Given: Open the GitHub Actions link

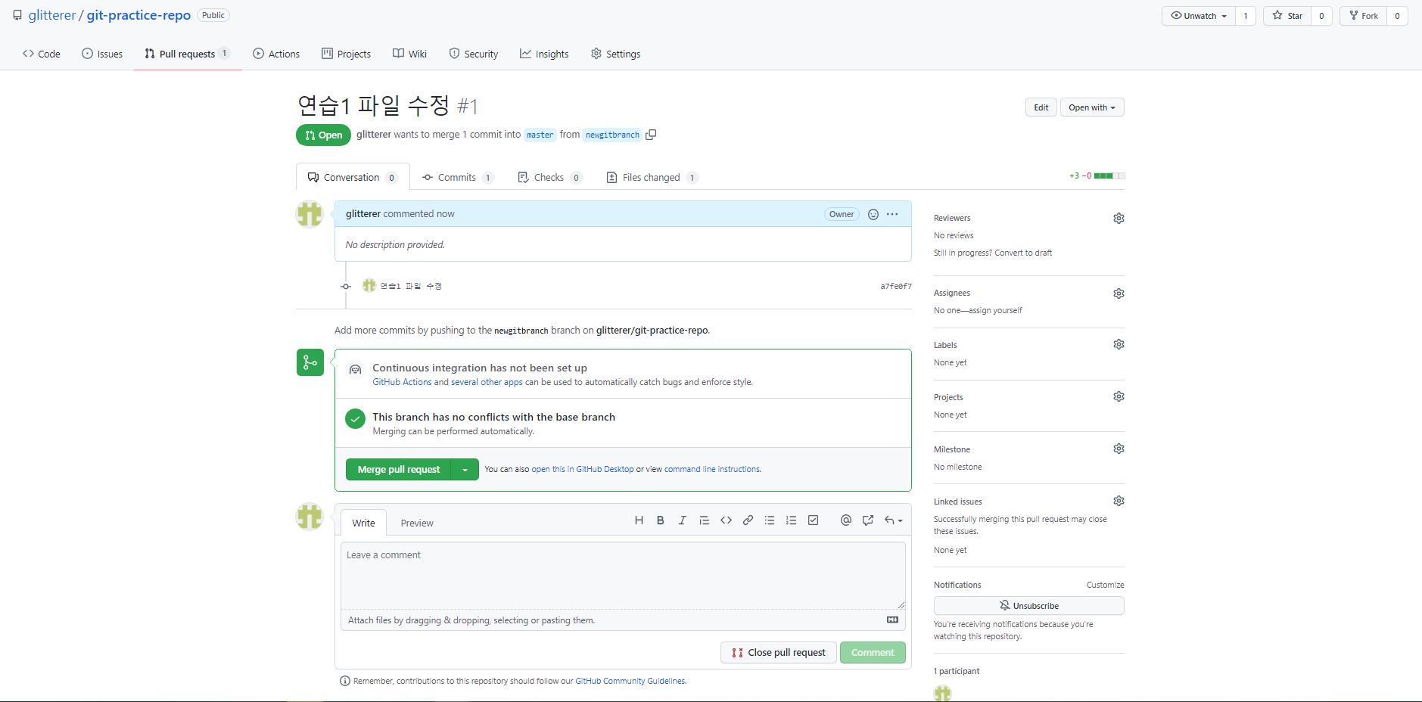Looking at the screenshot, I should coord(402,383).
